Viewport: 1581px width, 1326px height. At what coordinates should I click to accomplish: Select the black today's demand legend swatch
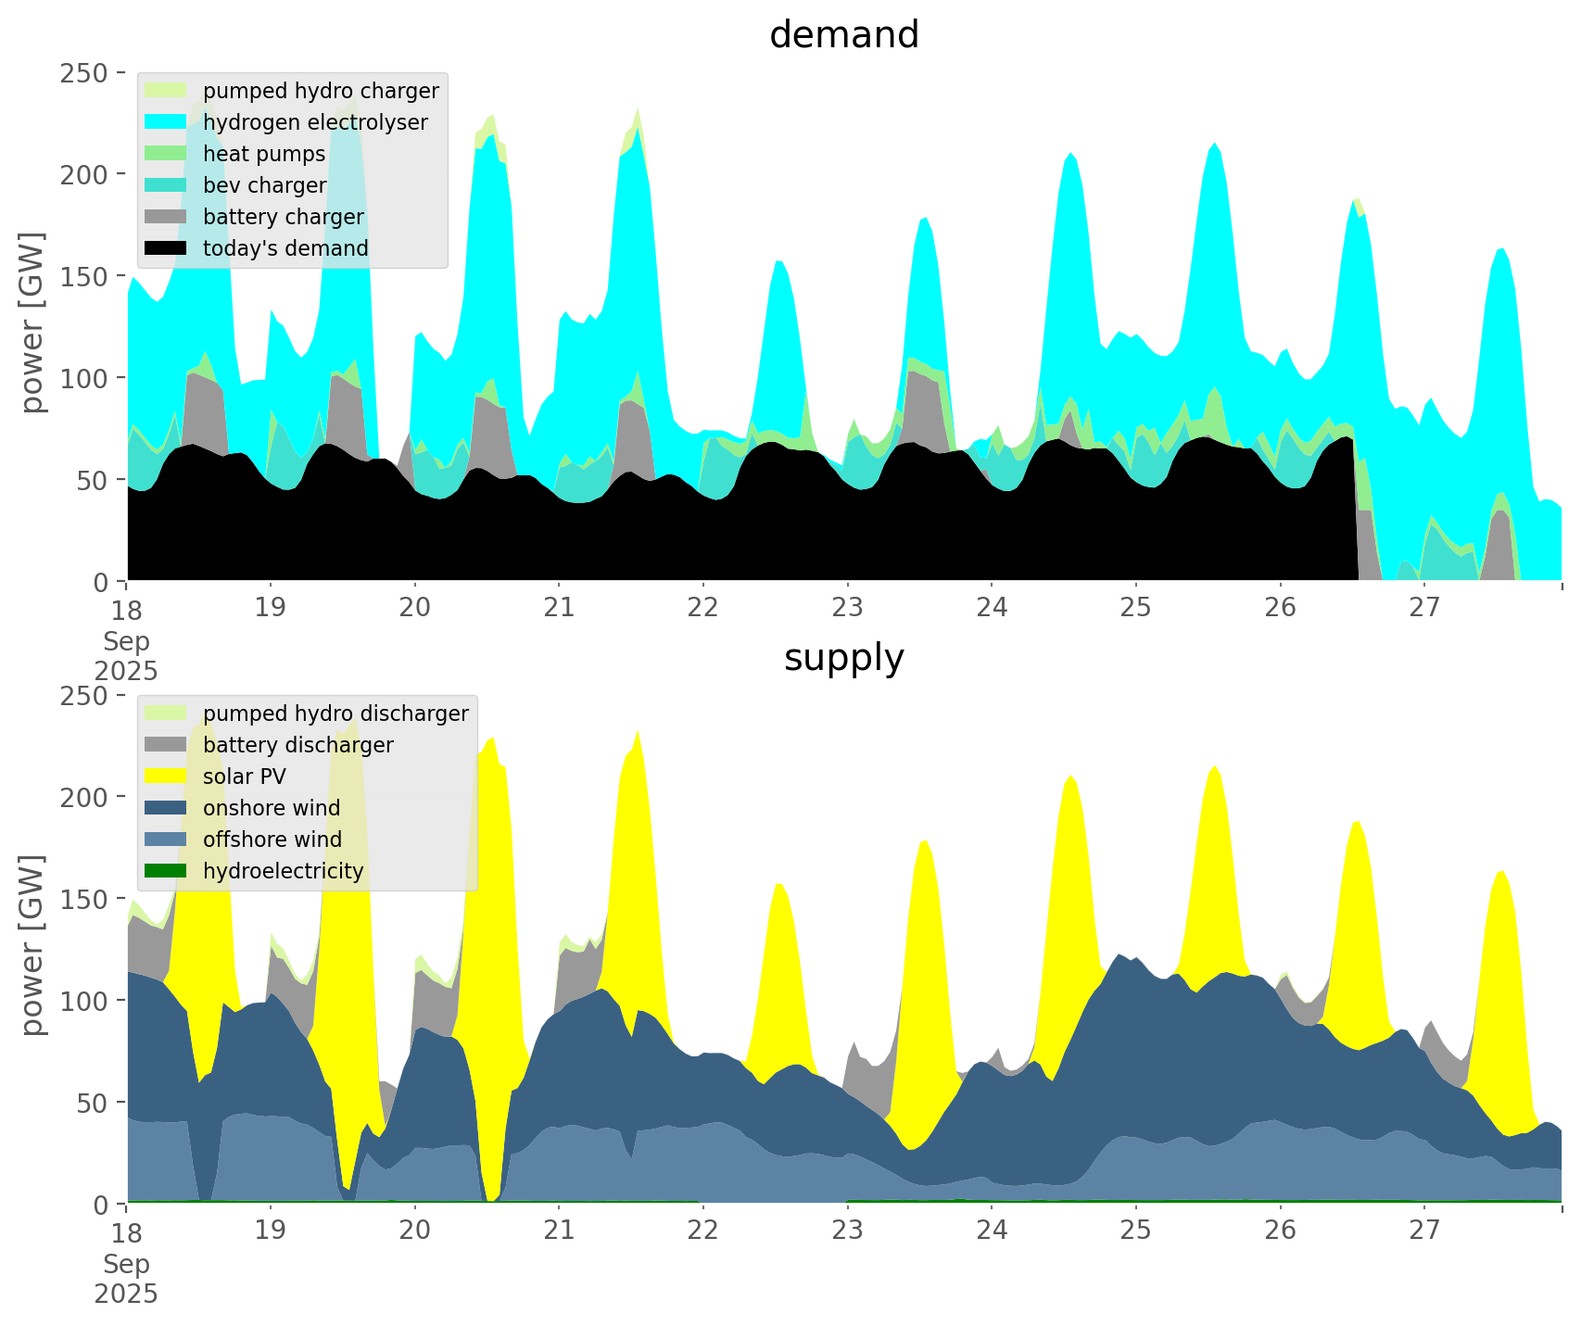coord(167,248)
